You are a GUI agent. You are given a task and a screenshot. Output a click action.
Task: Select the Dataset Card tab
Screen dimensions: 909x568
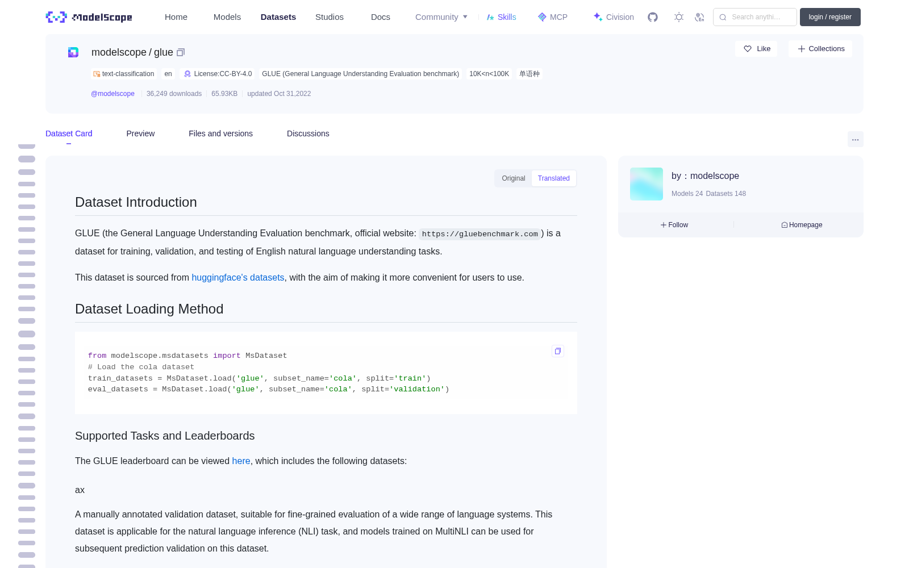69,133
